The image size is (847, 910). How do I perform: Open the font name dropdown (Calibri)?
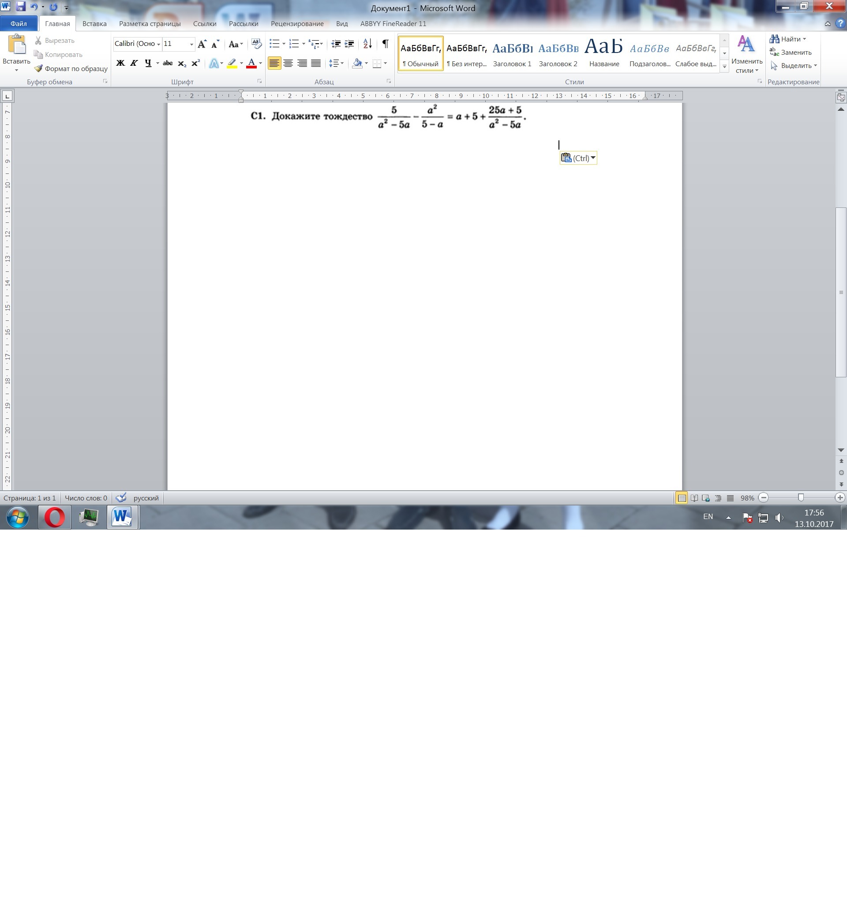159,44
